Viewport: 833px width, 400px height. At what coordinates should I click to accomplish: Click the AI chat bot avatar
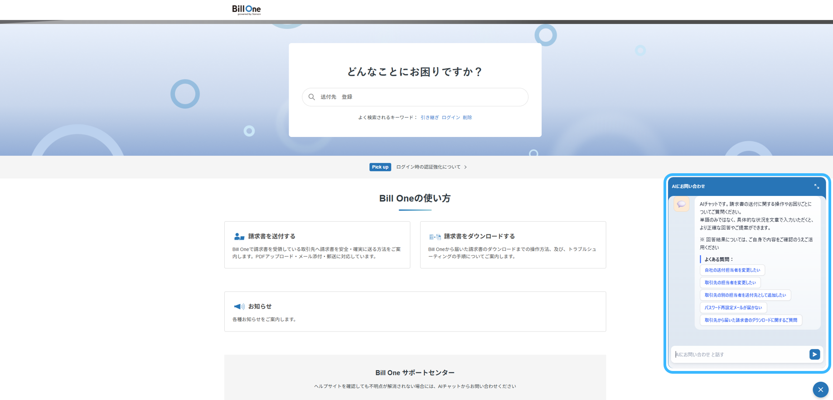(681, 204)
